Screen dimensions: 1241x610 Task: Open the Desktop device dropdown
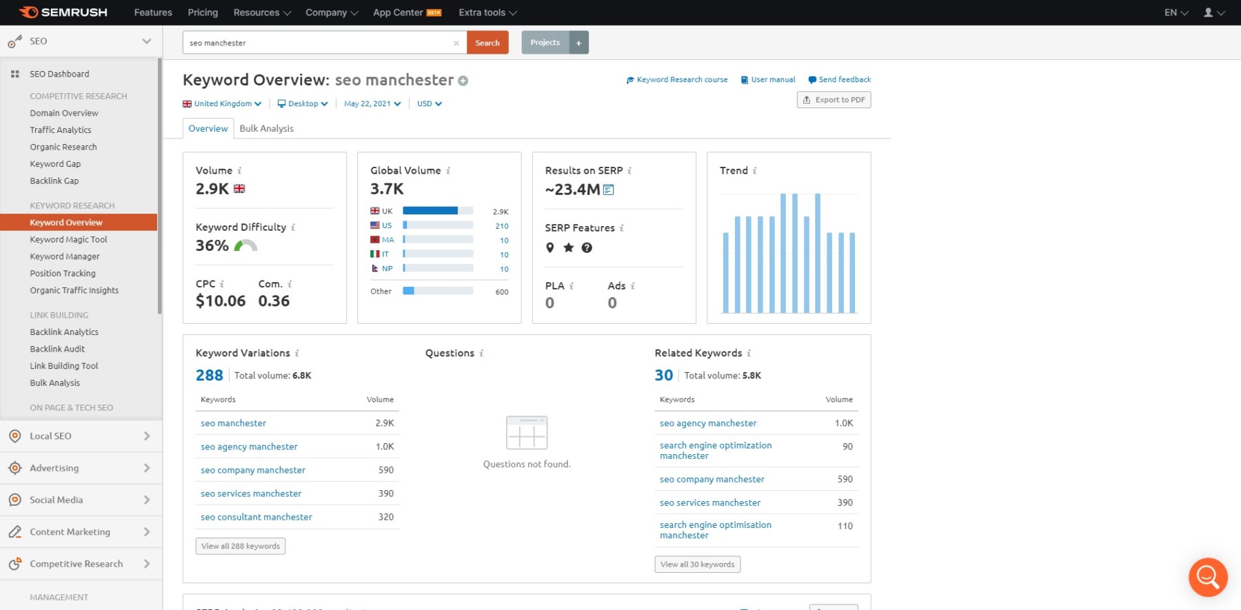tap(303, 103)
